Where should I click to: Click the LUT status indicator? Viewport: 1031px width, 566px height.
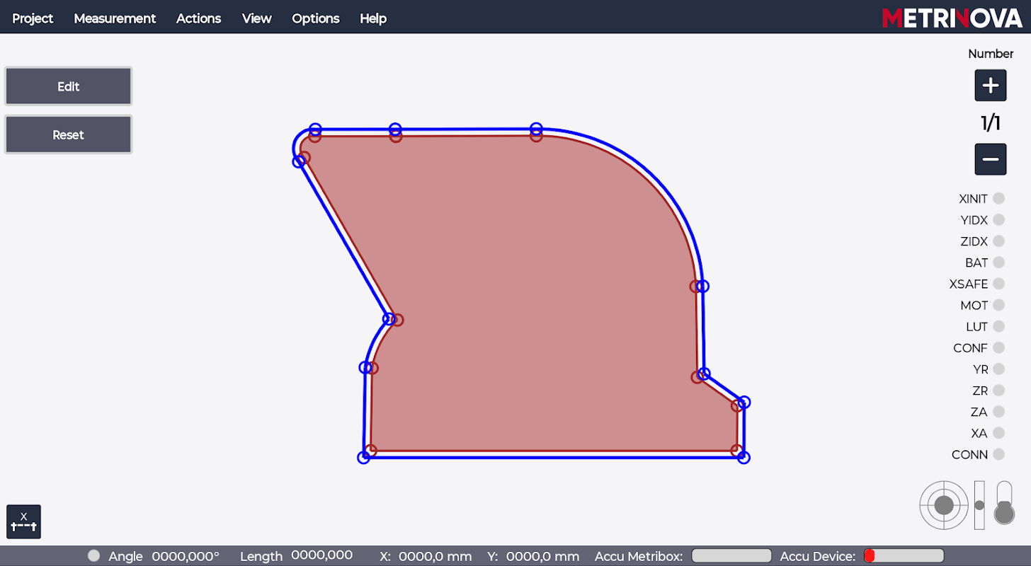(x=998, y=326)
